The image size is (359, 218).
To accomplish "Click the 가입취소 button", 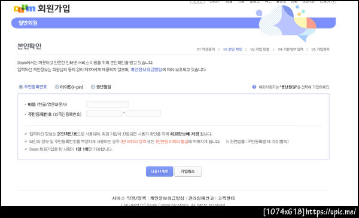I will pyautogui.click(x=188, y=171).
